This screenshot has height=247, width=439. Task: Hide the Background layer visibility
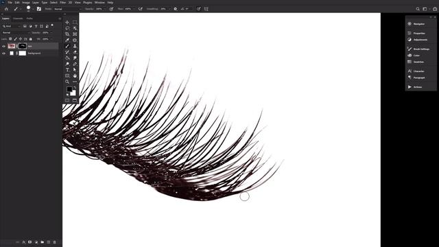[4, 54]
